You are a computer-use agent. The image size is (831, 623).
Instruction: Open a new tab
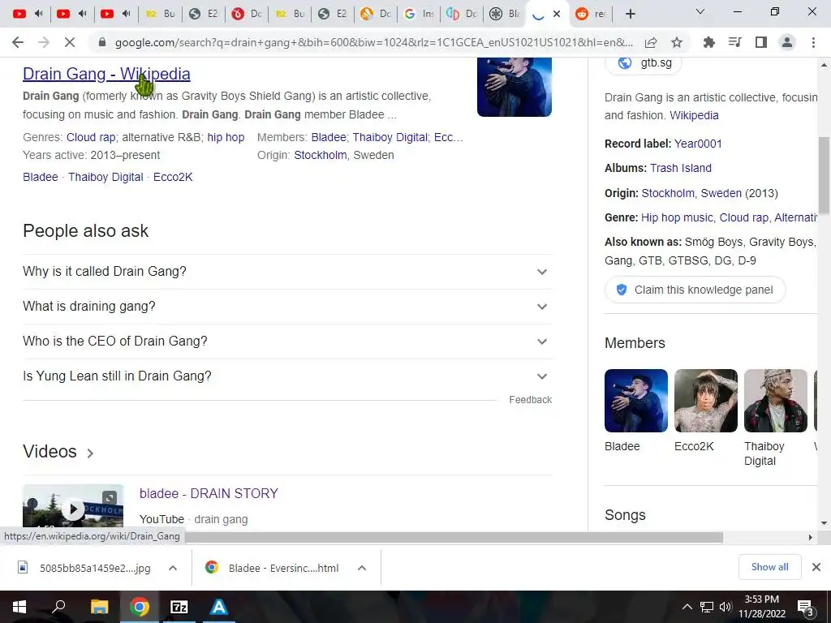[630, 15]
